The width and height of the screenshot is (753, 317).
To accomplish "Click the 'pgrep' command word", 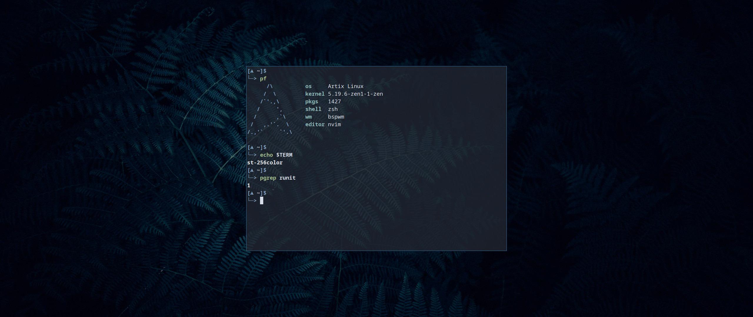I will [x=268, y=178].
